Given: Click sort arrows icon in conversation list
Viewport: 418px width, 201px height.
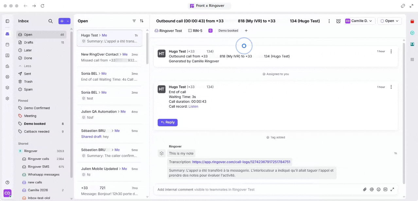Looking at the screenshot, I should (142, 21).
